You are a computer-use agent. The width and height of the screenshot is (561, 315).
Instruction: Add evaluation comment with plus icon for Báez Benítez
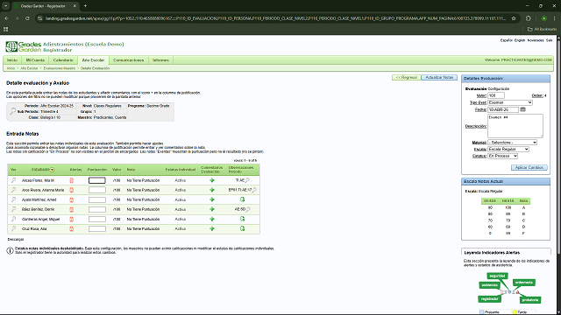coord(212,209)
